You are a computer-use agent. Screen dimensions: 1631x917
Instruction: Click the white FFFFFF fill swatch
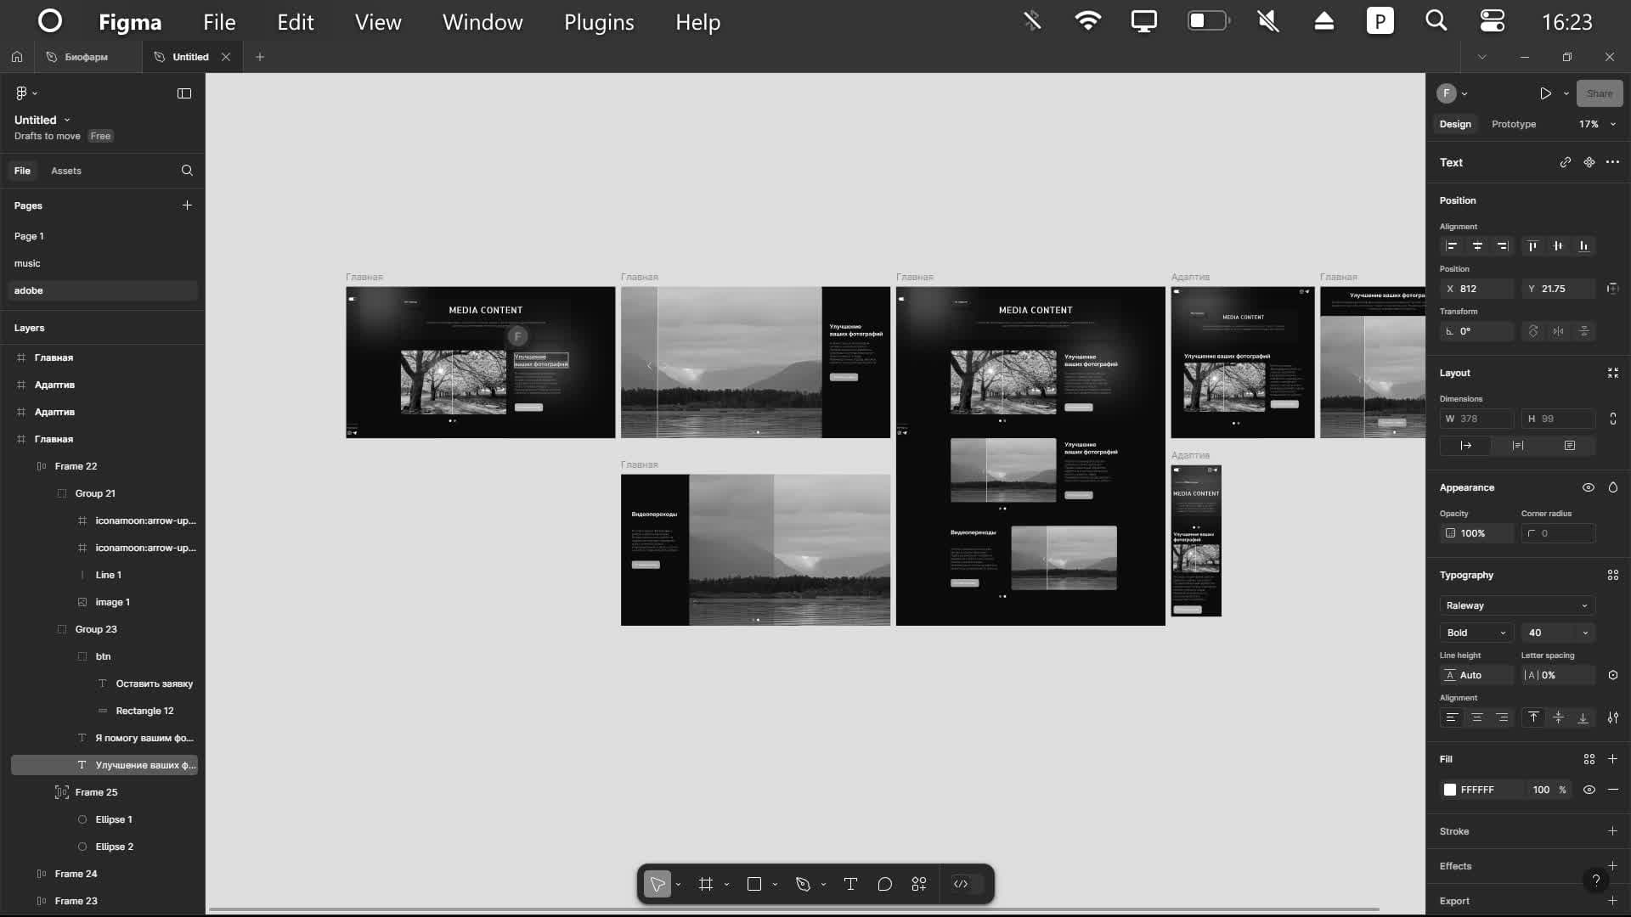point(1450,790)
